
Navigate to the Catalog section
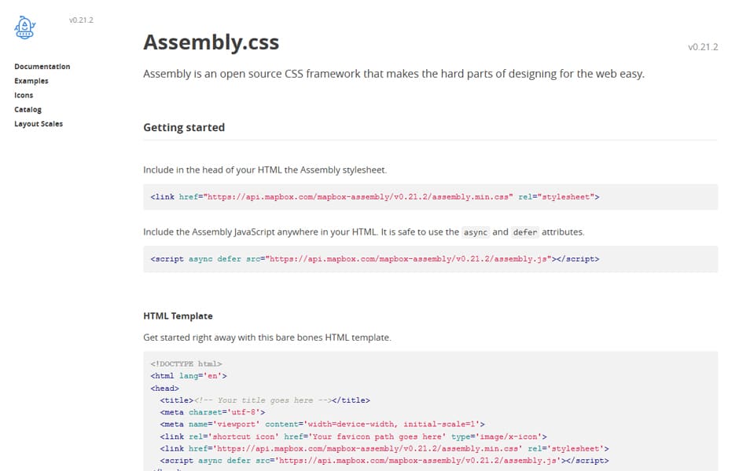[x=28, y=109]
